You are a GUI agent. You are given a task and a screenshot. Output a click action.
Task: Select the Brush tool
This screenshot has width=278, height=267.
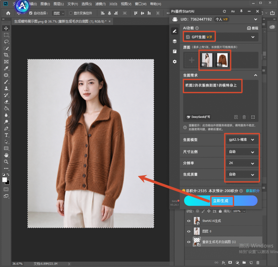[6, 82]
